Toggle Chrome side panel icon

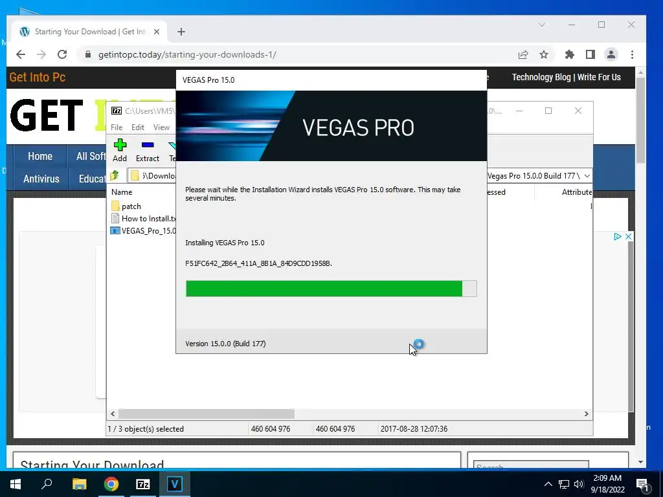[x=590, y=54]
